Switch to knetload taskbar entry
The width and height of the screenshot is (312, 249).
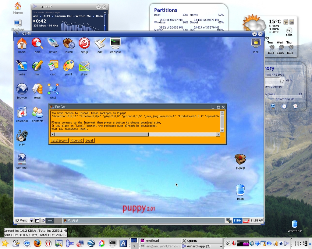point(160,241)
